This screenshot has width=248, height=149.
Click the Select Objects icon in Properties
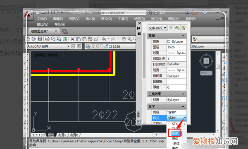(x=177, y=28)
